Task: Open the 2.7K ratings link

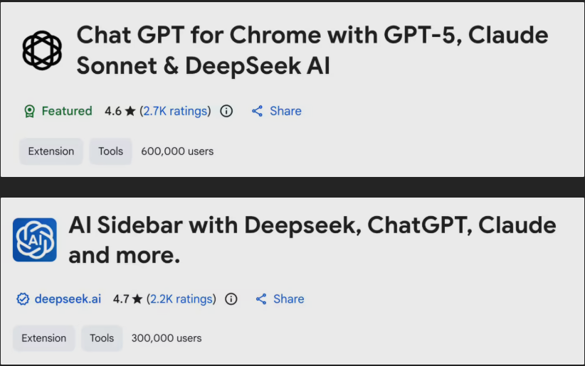Action: pos(175,111)
